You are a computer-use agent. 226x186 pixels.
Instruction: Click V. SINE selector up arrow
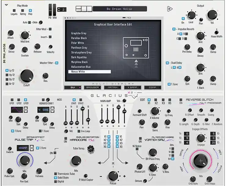point(53,108)
